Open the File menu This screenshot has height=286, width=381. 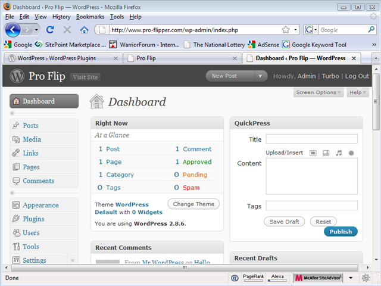pyautogui.click(x=10, y=17)
